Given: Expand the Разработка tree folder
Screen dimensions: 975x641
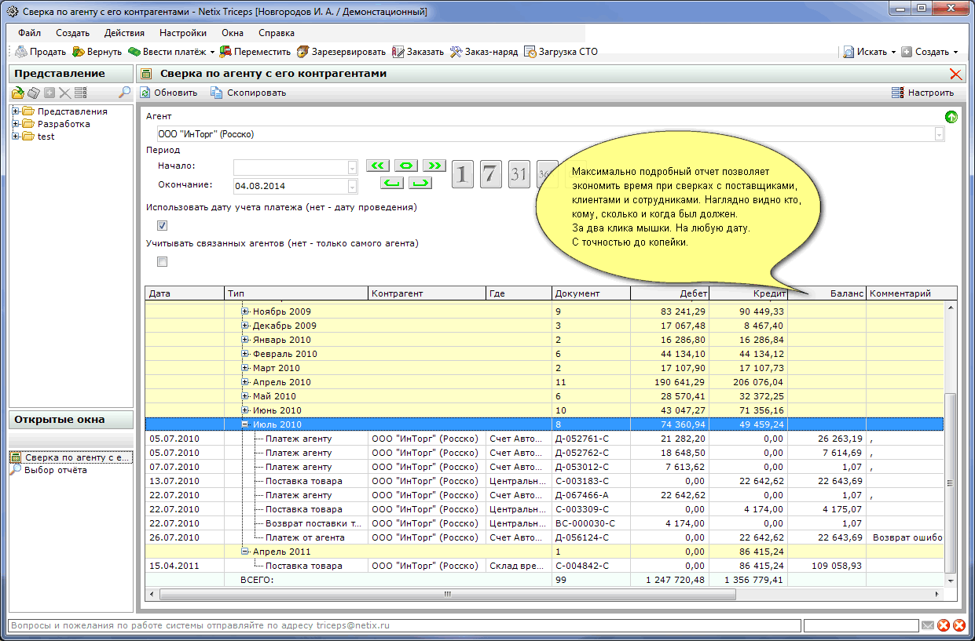Looking at the screenshot, I should click(x=16, y=124).
